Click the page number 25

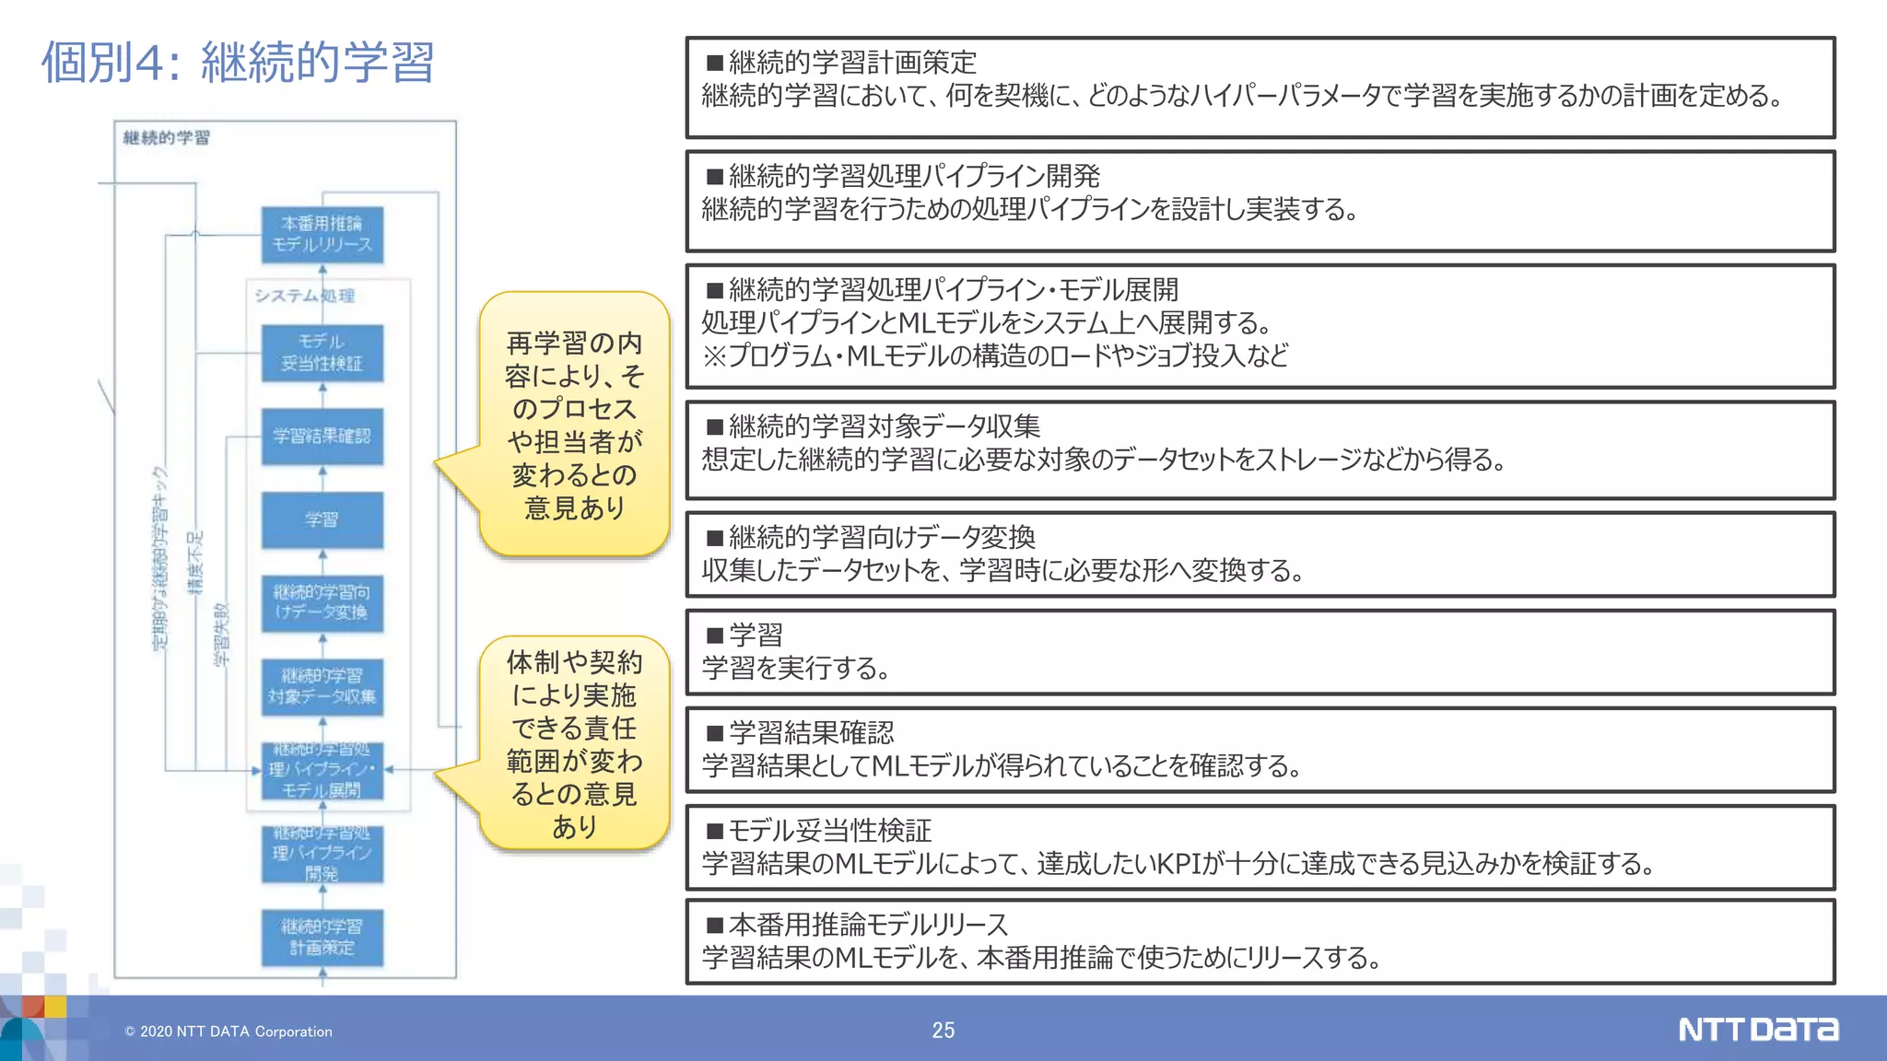pos(943,1031)
